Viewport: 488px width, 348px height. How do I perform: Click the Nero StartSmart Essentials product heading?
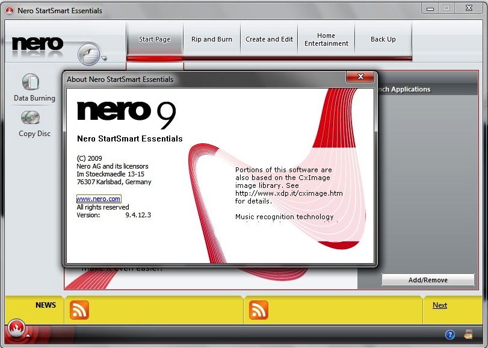coord(130,138)
